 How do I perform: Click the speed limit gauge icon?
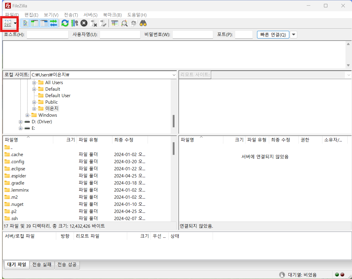(x=282, y=275)
